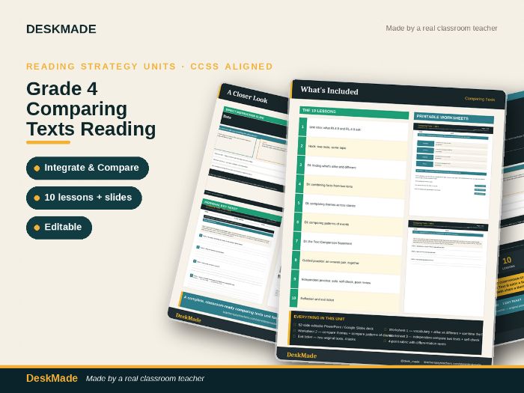Select lesson number 2 badge

point(302,146)
